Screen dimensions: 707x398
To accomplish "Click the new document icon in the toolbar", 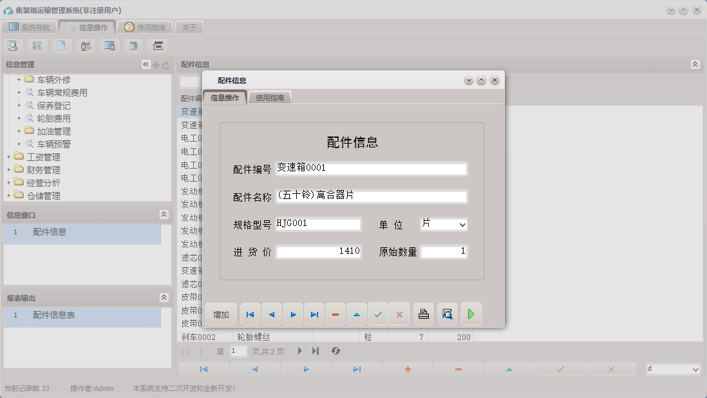I will pyautogui.click(x=61, y=45).
